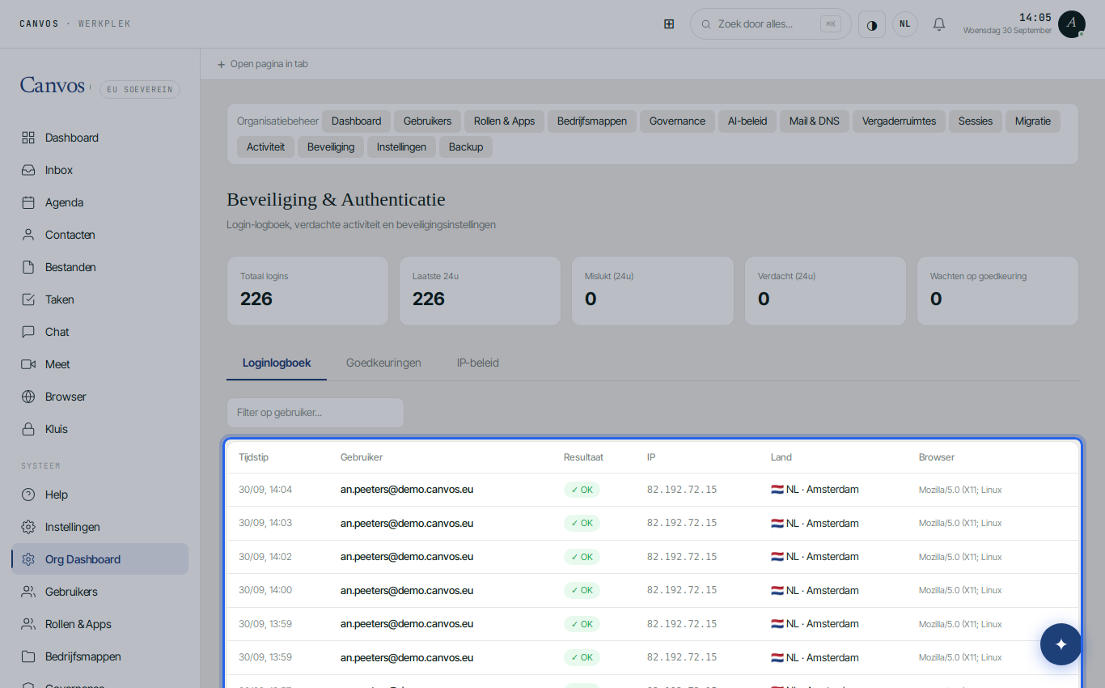This screenshot has height=688, width=1105.
Task: Open Dashboard from the sidebar
Action: [100, 138]
